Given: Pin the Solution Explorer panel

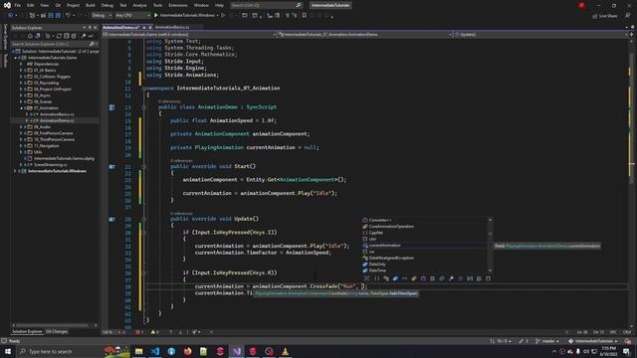Looking at the screenshot, I should (90, 28).
